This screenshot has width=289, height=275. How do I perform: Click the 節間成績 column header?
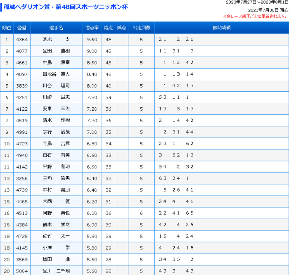point(221,28)
